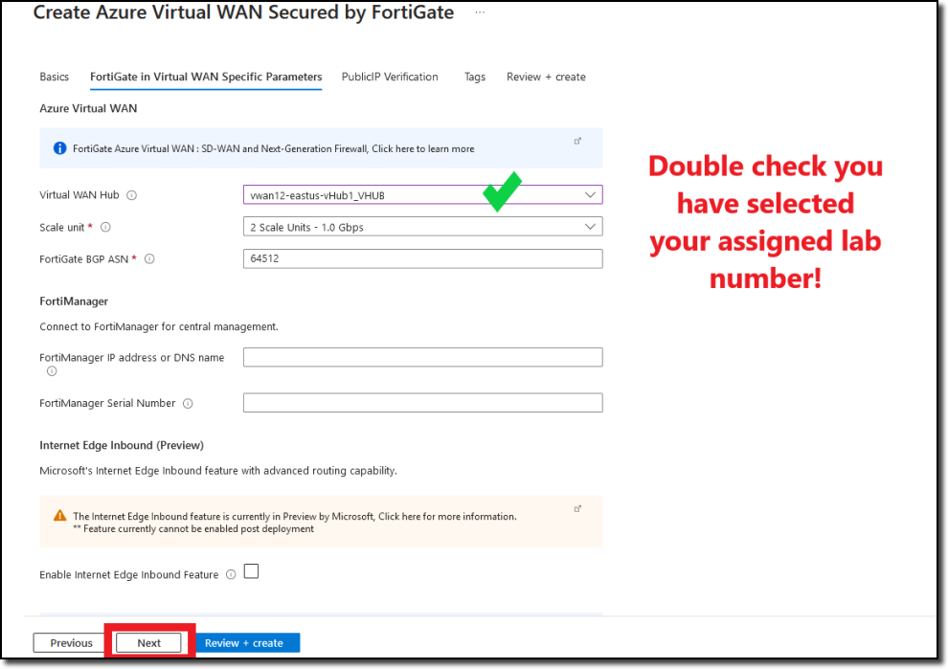Viewport: 948px width, 669px height.
Task: Enable Internet Edge Inbound Feature checkbox
Action: coord(252,571)
